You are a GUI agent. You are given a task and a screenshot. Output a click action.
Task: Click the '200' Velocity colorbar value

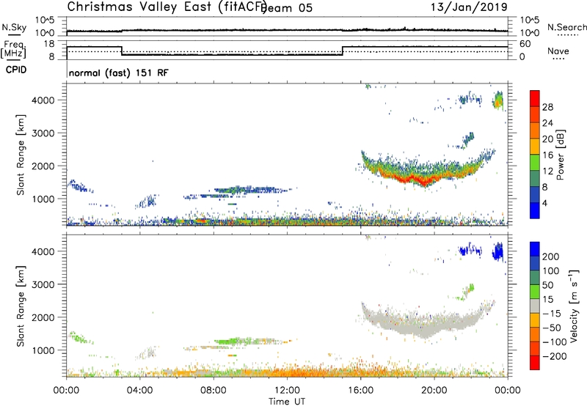click(551, 256)
